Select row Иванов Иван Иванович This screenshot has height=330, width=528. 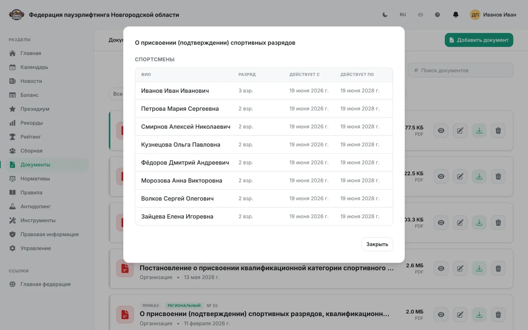[x=264, y=91]
